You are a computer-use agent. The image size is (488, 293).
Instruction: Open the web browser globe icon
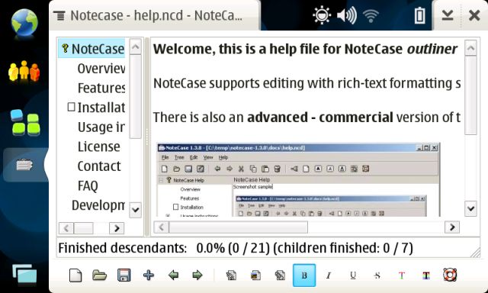pos(24,22)
